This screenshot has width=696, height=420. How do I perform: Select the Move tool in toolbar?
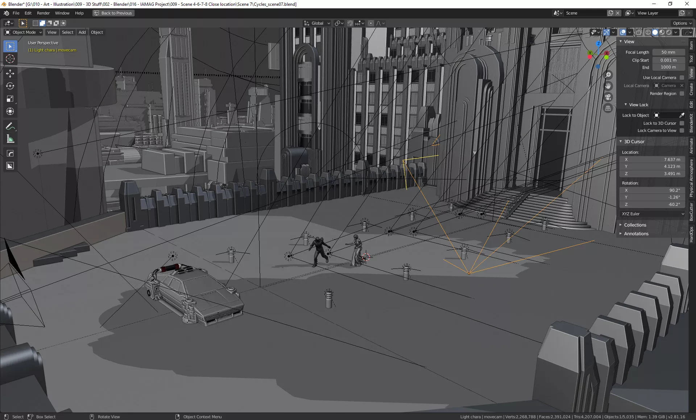(x=10, y=73)
